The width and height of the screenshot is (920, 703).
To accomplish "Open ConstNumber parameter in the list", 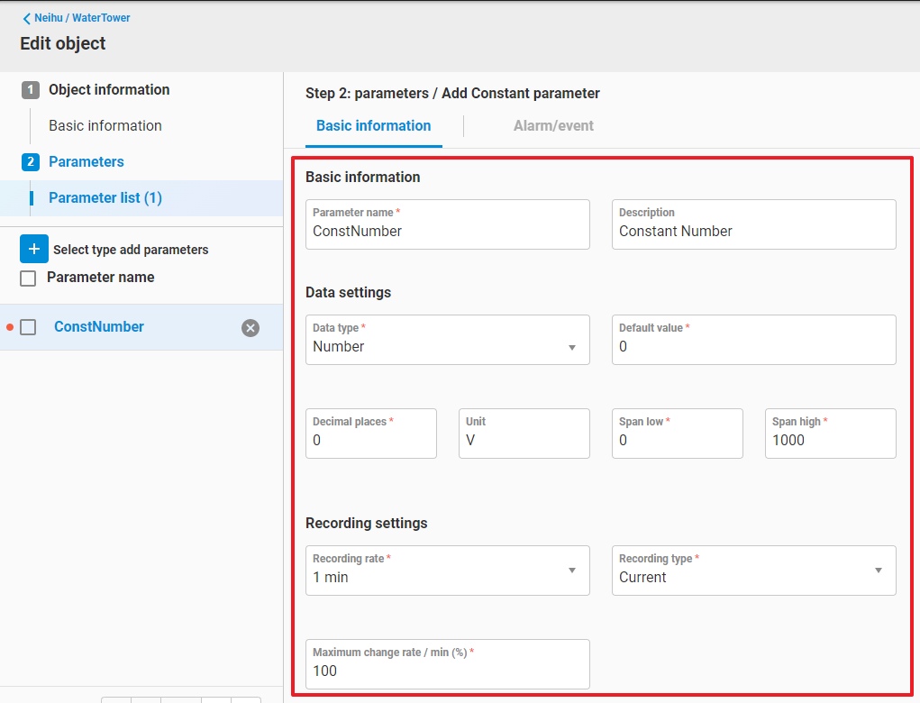I will coord(99,327).
